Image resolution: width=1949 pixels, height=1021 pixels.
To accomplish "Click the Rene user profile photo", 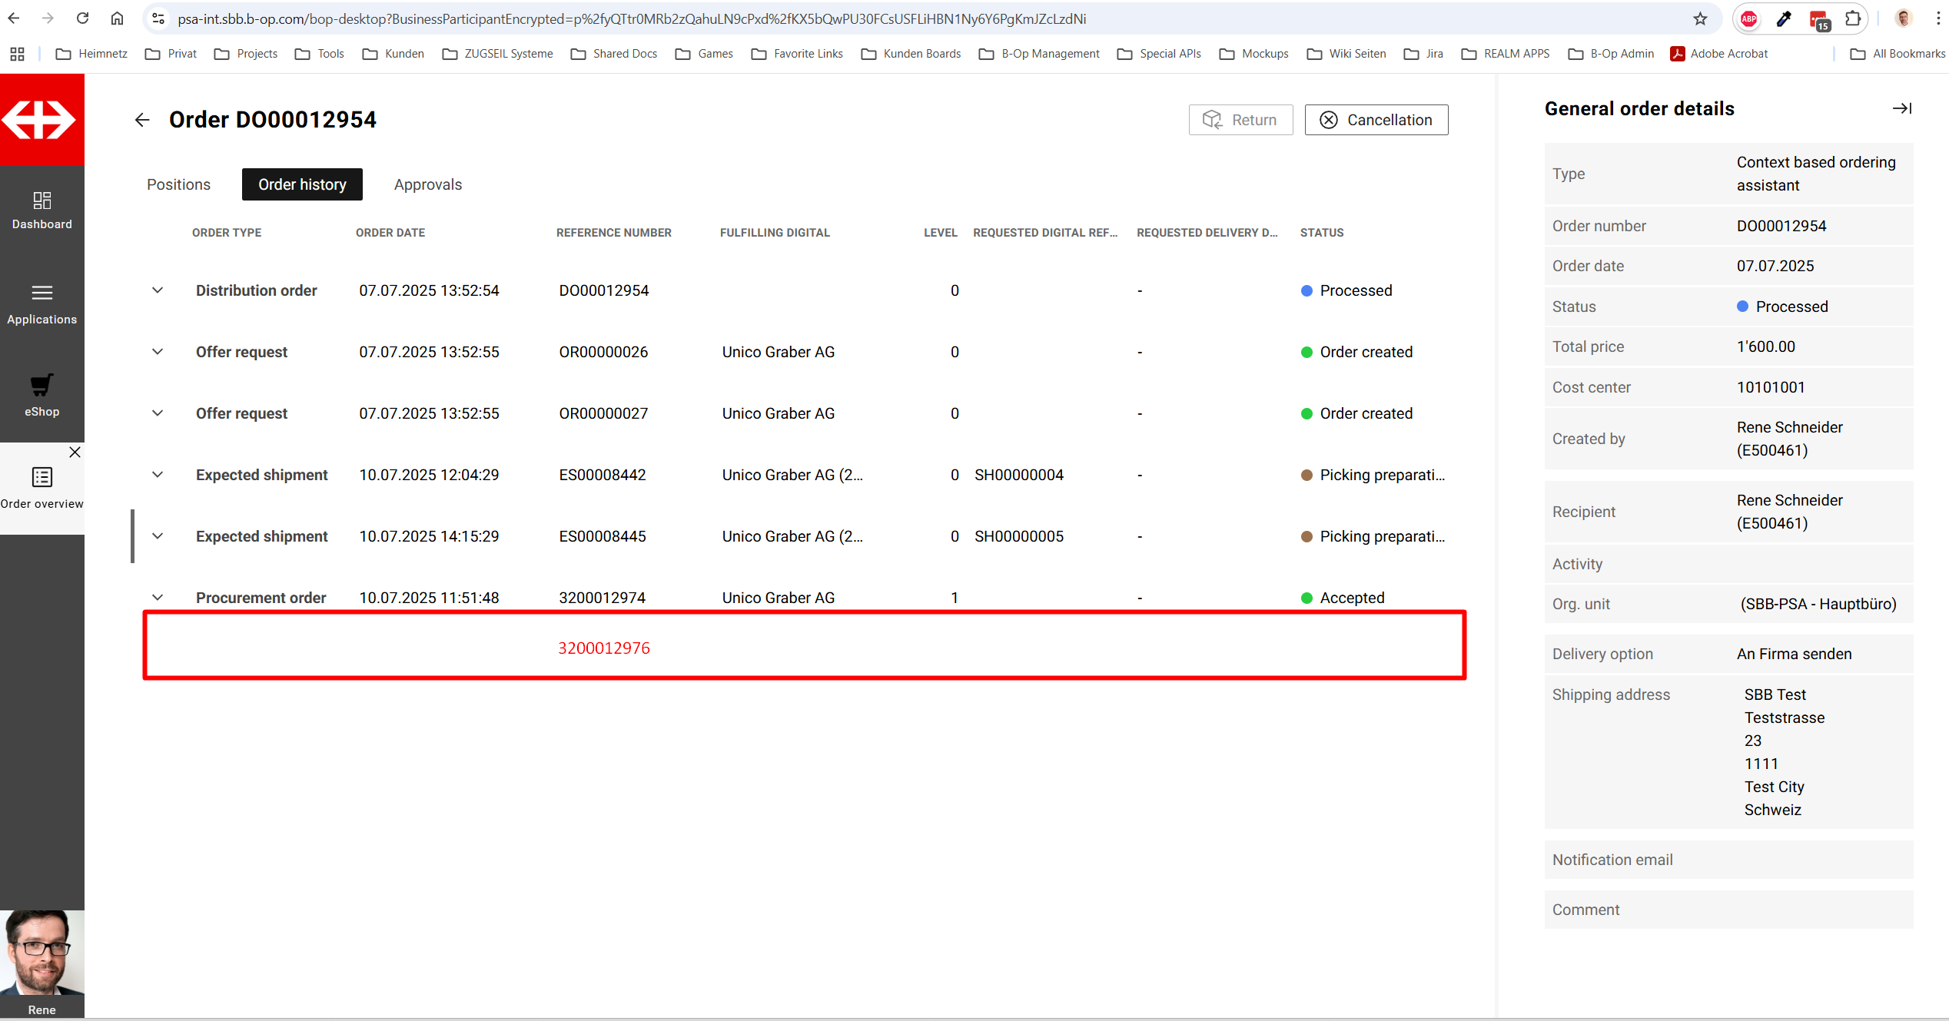I will coord(42,953).
